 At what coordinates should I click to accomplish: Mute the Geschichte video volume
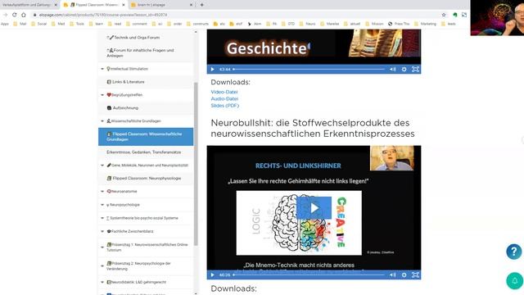pyautogui.click(x=393, y=69)
